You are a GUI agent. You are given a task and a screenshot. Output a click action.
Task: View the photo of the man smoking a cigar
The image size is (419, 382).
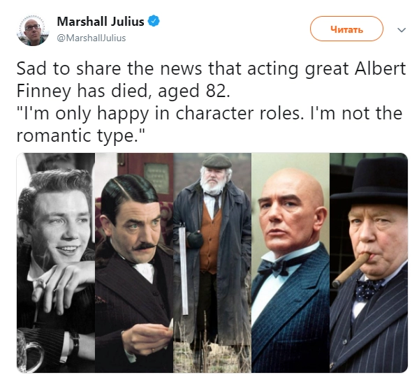coord(369,263)
